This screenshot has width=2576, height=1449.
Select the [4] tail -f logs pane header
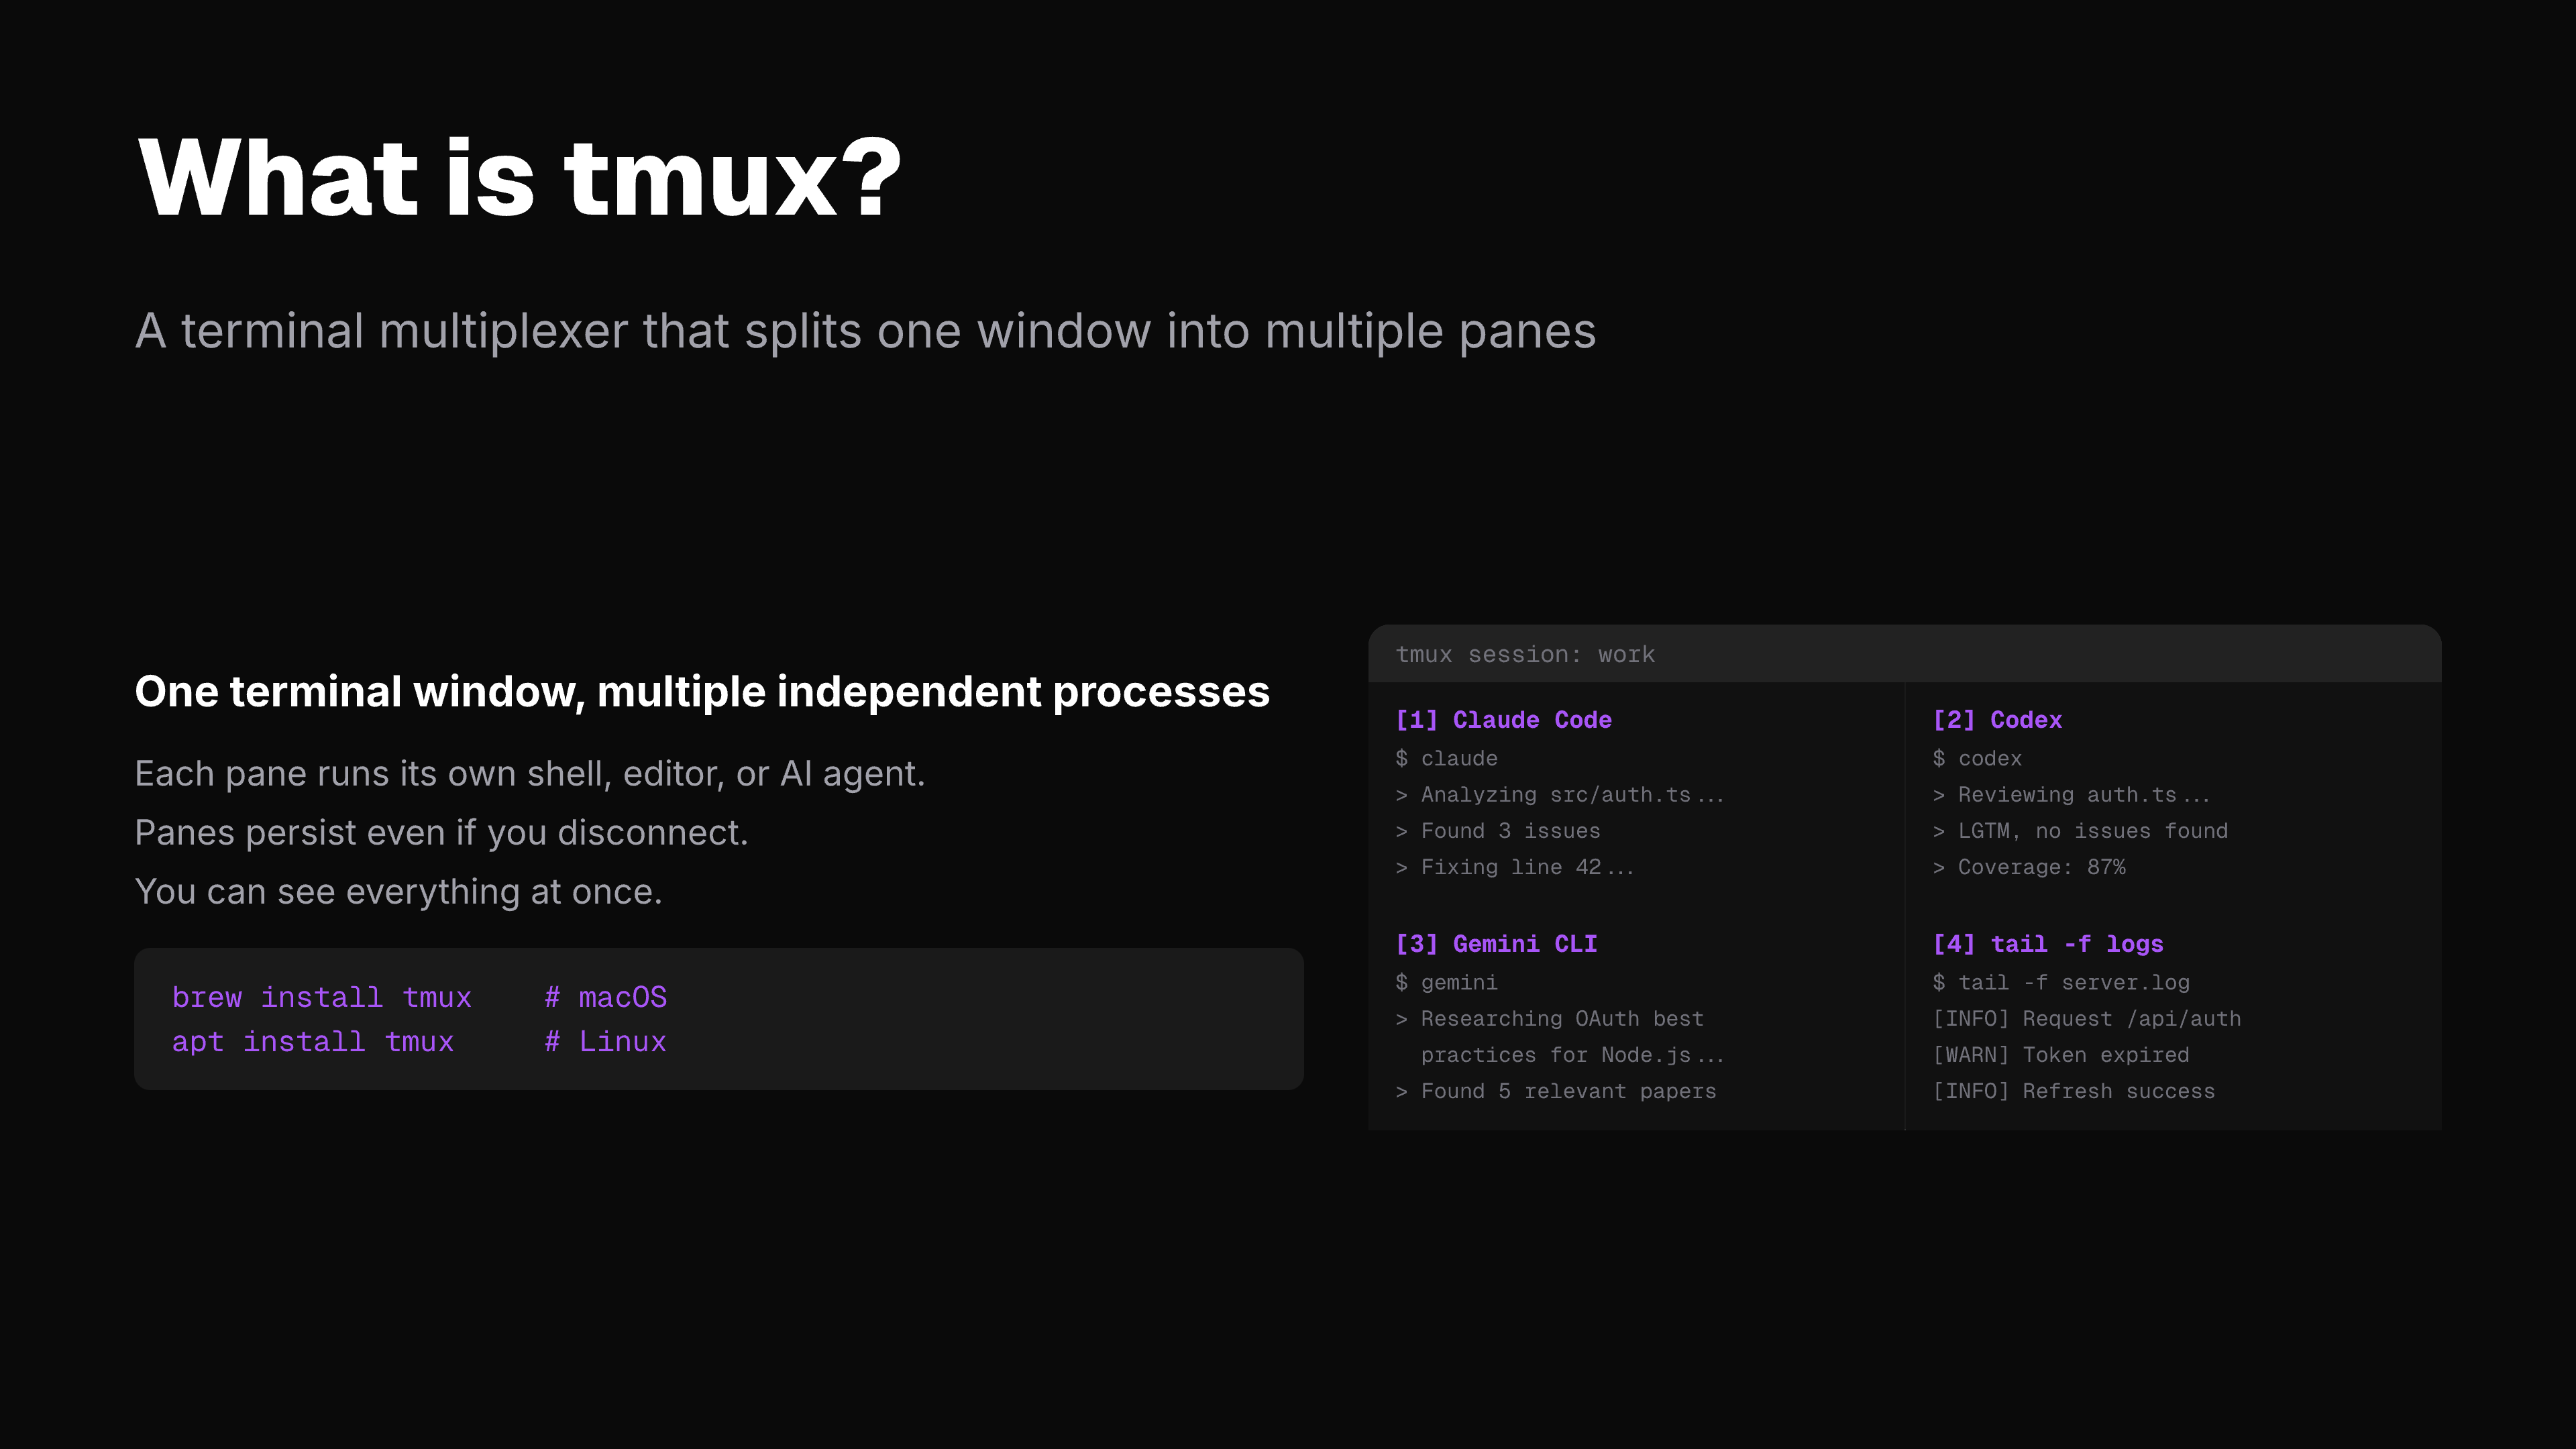[x=2048, y=943]
